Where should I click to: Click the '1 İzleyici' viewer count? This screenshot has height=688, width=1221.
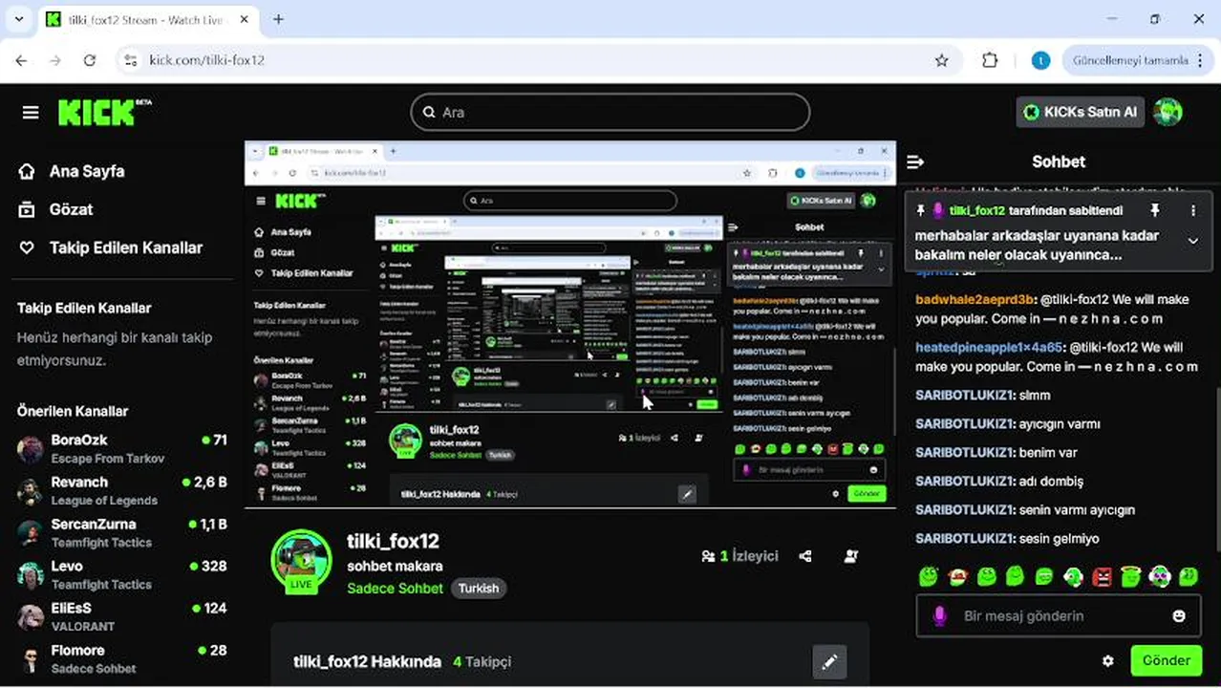point(739,556)
